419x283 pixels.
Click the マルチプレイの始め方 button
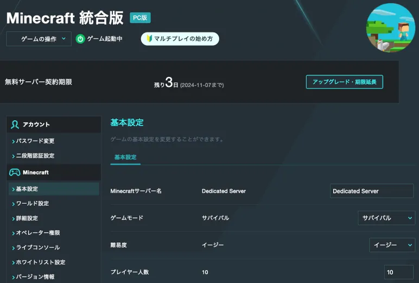pos(180,39)
